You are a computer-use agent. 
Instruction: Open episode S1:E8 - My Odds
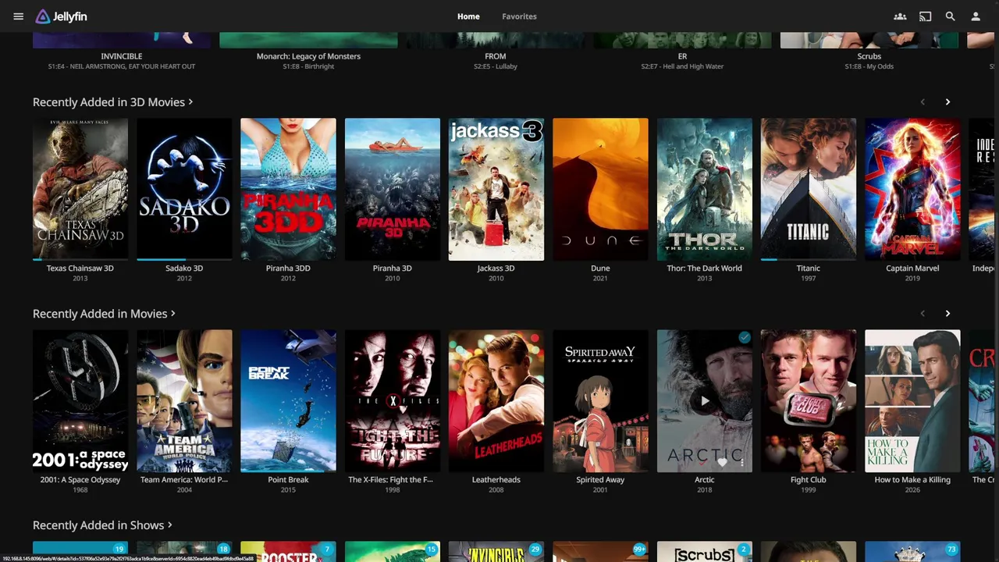coord(869,66)
